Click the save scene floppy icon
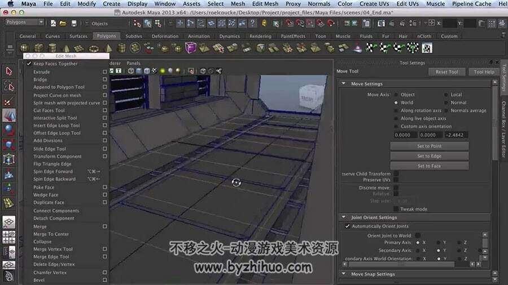 74,23
